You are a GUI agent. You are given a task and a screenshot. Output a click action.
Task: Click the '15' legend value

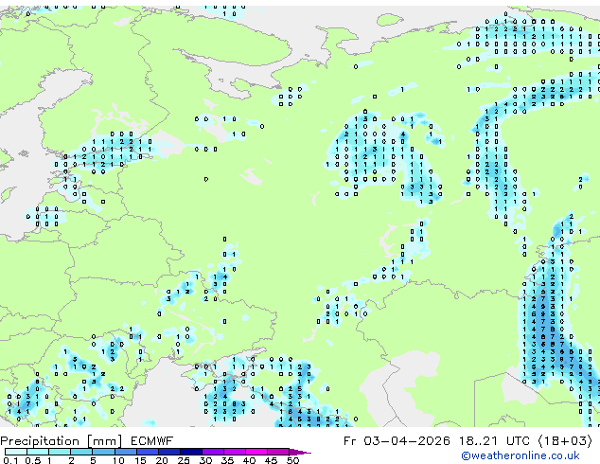140,460
